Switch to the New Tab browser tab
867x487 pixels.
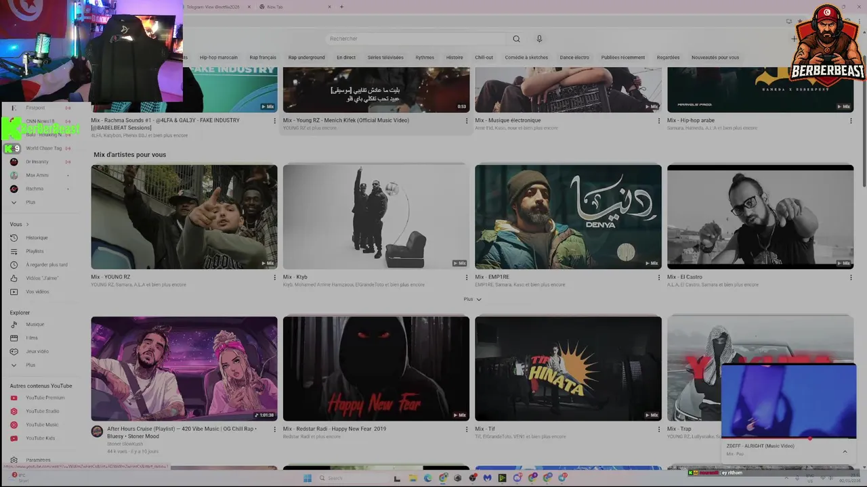click(293, 7)
